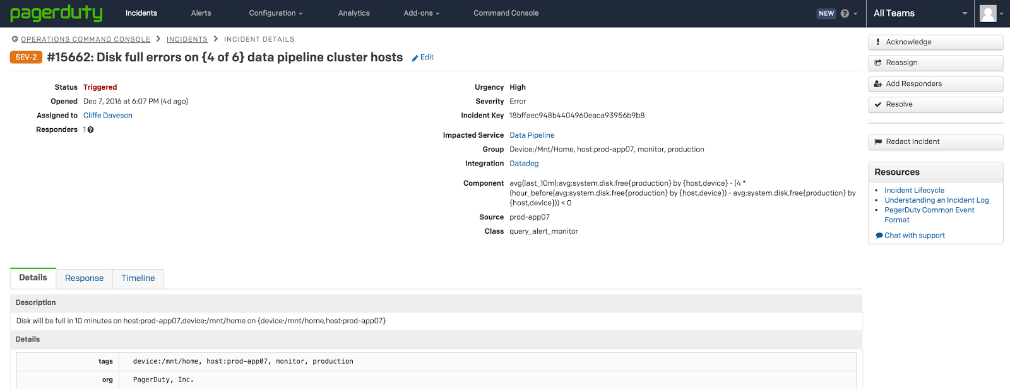Click the NEW badge in header
Image resolution: width=1010 pixels, height=389 pixels.
[826, 13]
